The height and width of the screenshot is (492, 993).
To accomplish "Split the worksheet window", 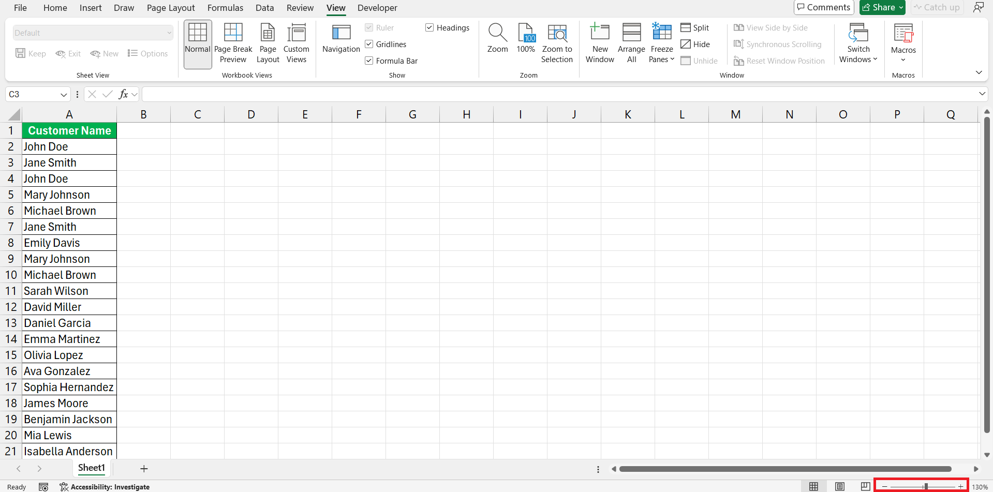I will [695, 27].
